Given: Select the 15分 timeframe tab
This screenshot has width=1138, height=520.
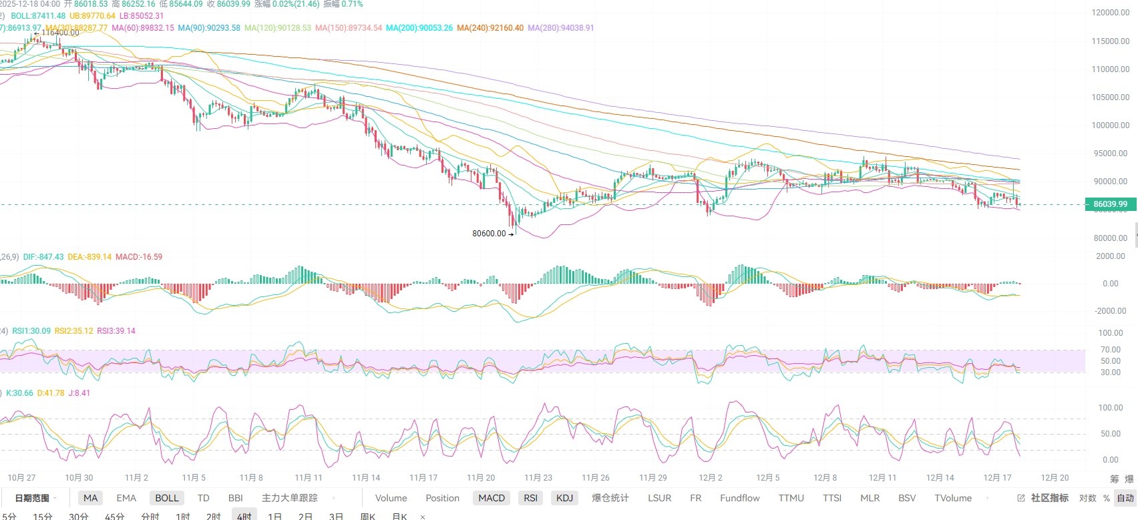Looking at the screenshot, I should (x=43, y=516).
